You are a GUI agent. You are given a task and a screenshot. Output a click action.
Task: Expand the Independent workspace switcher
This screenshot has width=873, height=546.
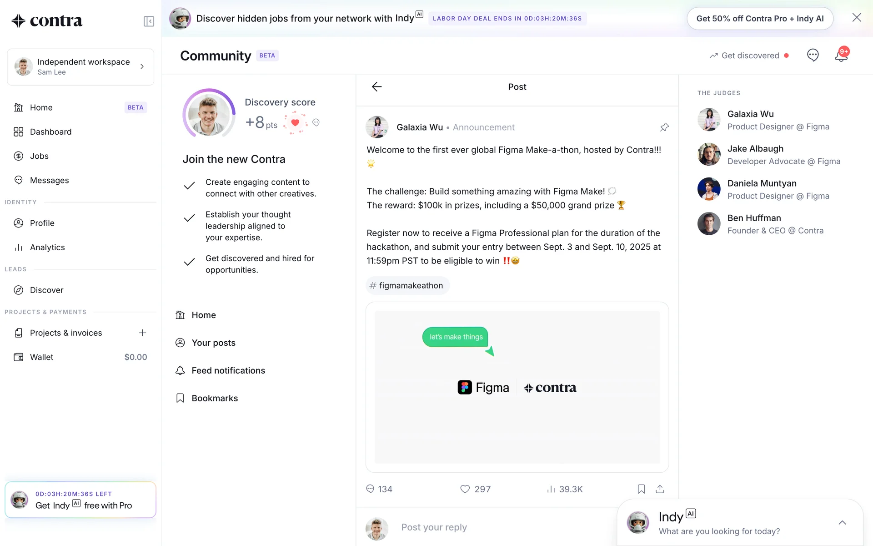coord(80,67)
